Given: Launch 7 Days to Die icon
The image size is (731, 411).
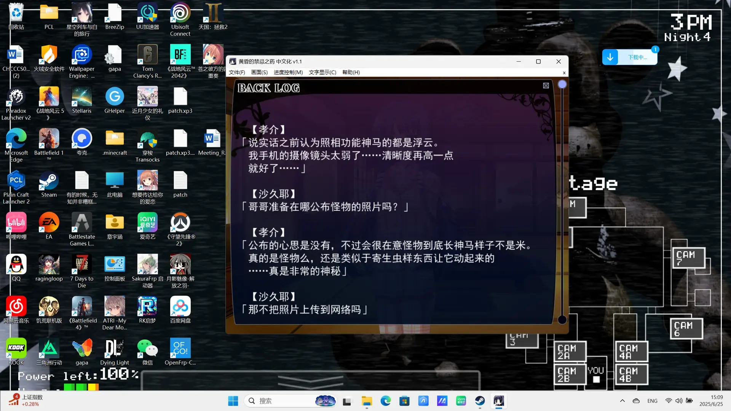Looking at the screenshot, I should (81, 271).
